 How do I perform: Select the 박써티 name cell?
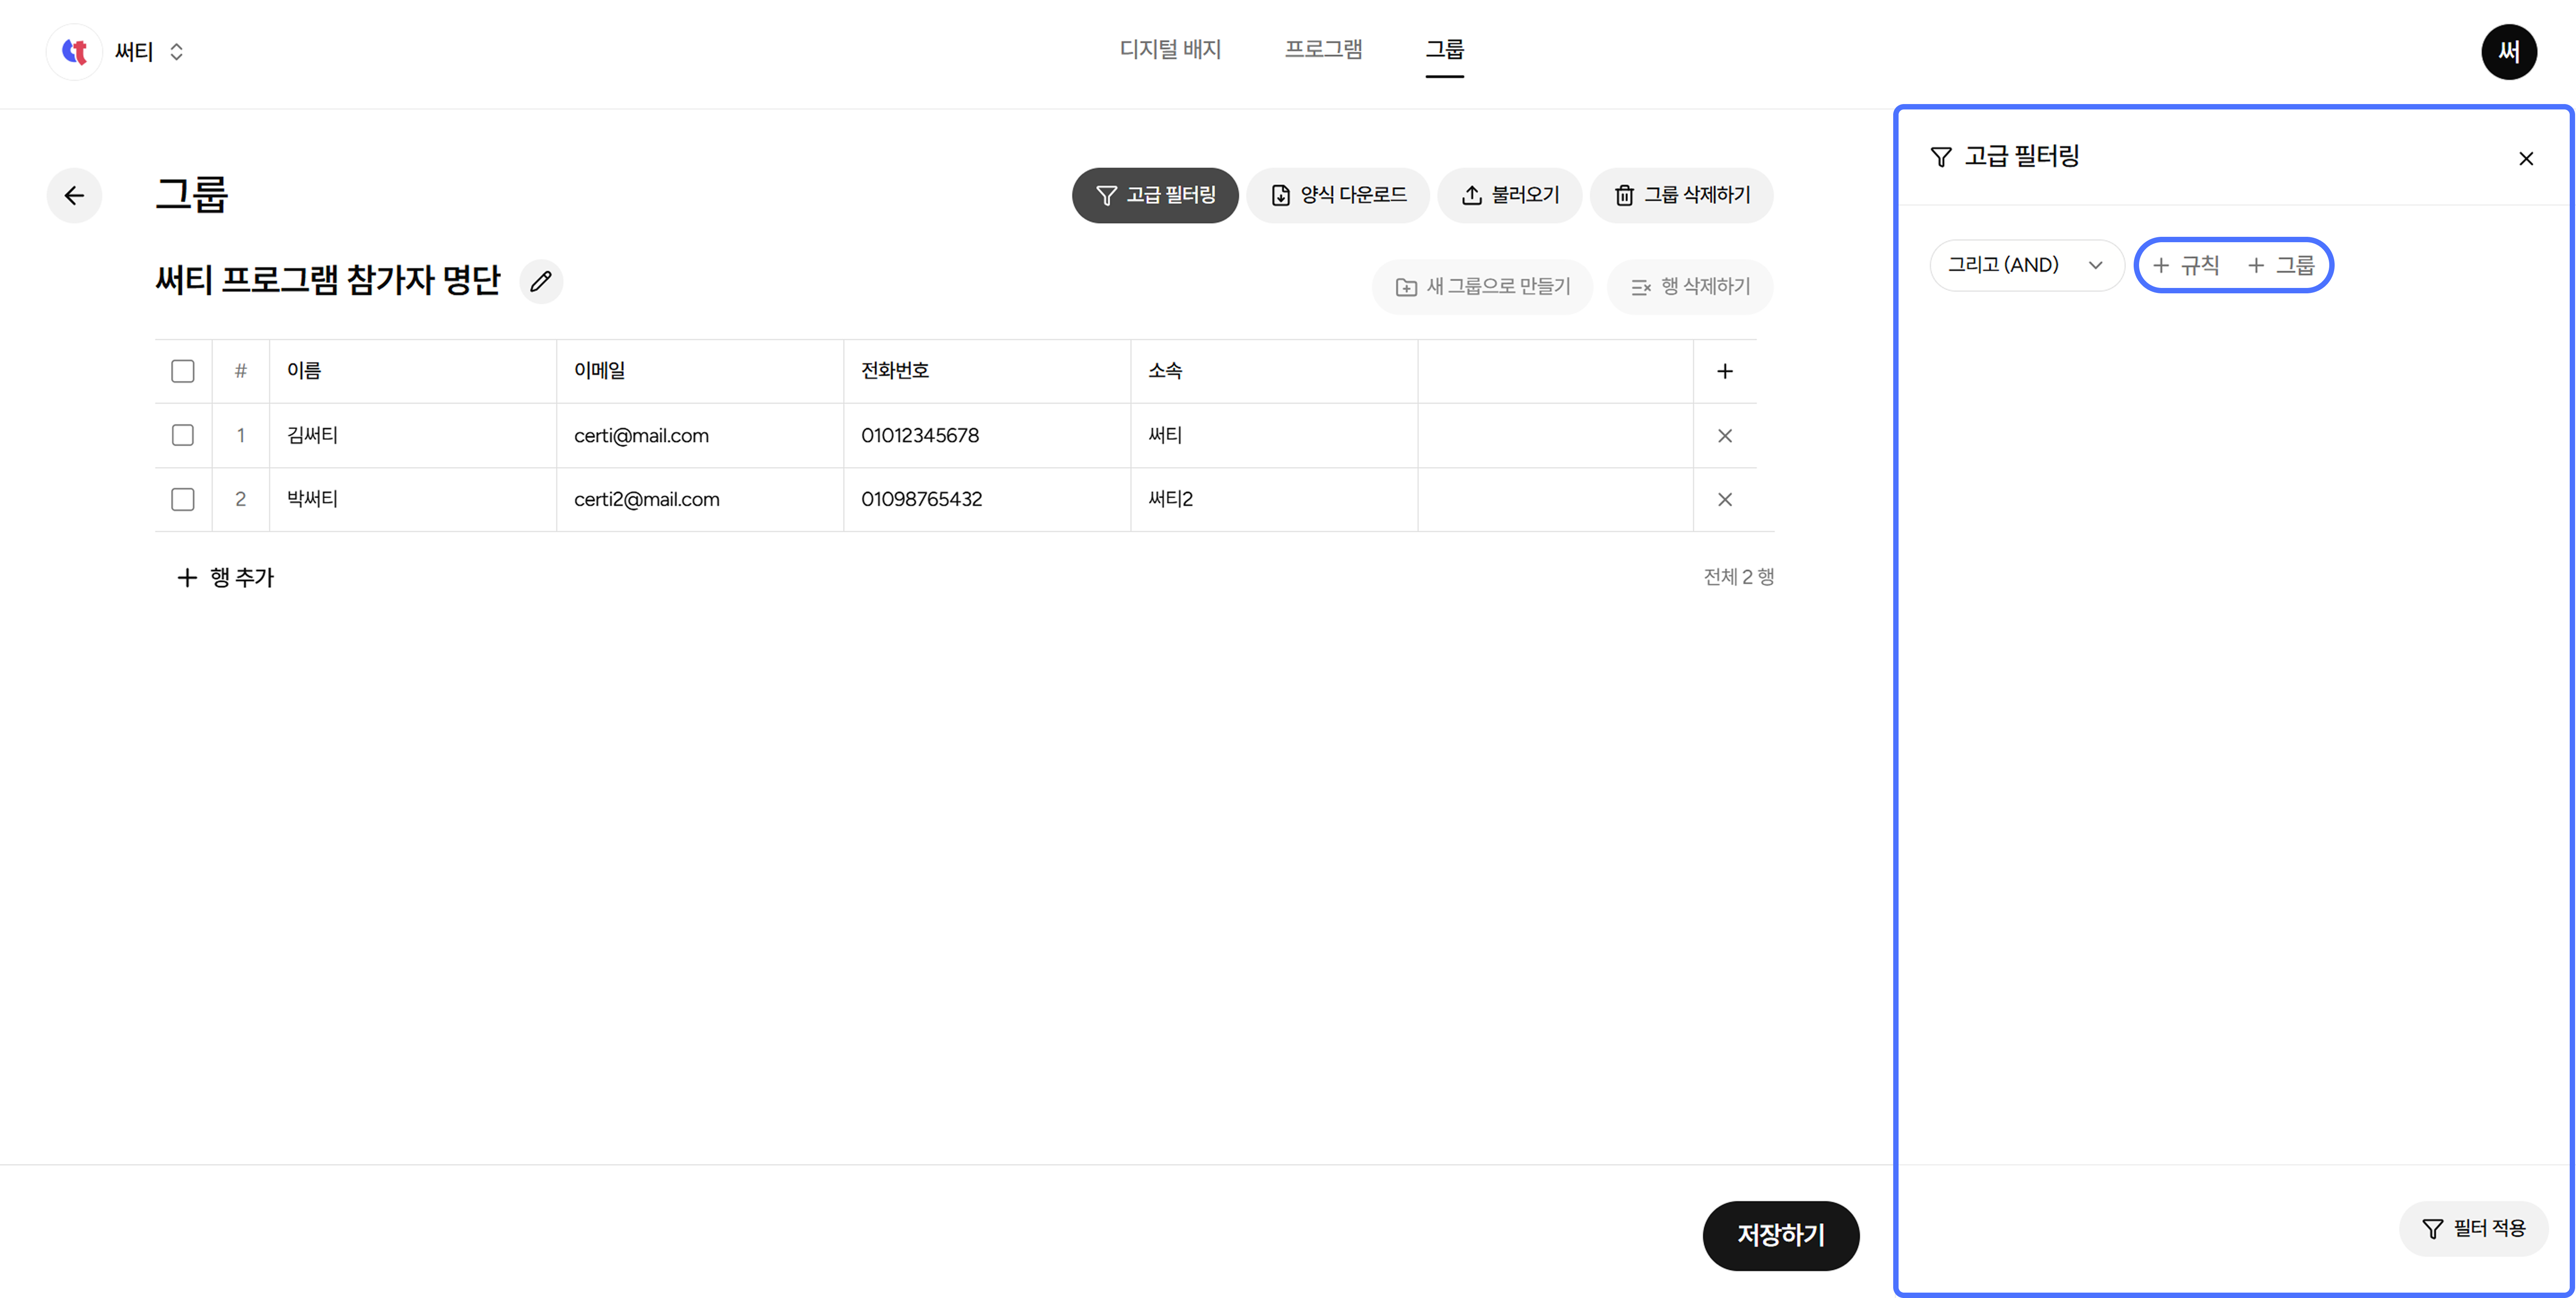coord(413,499)
